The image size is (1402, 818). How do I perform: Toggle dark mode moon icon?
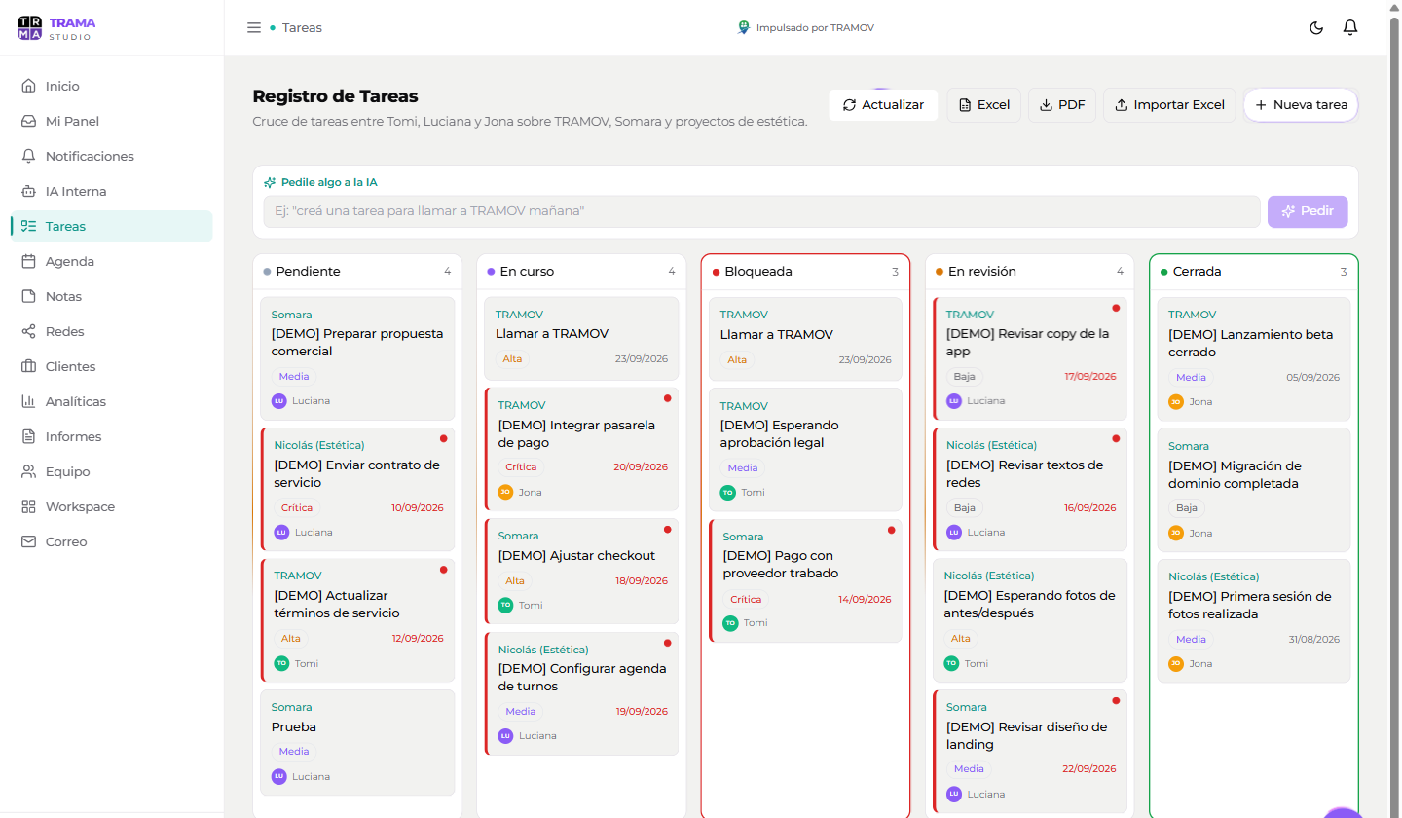(1316, 28)
